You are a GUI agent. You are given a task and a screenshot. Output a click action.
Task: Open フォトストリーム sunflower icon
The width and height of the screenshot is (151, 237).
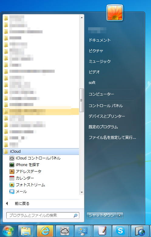point(12,185)
